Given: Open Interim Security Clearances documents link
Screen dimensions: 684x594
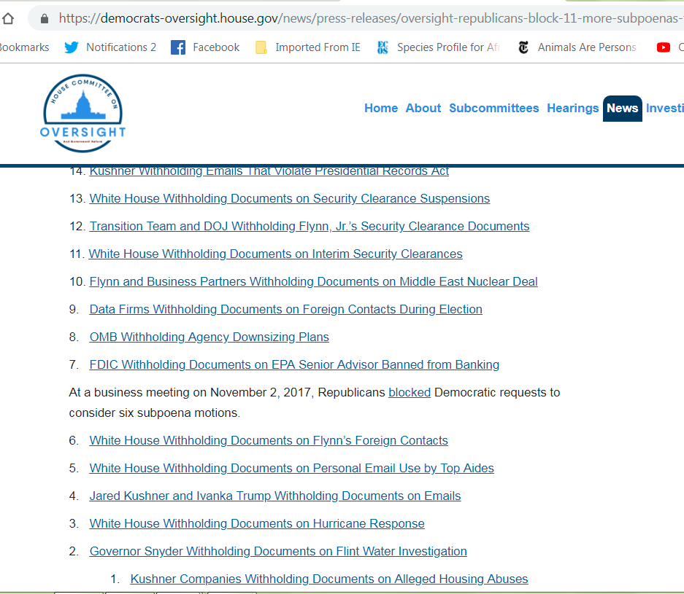Looking at the screenshot, I should (x=275, y=254).
